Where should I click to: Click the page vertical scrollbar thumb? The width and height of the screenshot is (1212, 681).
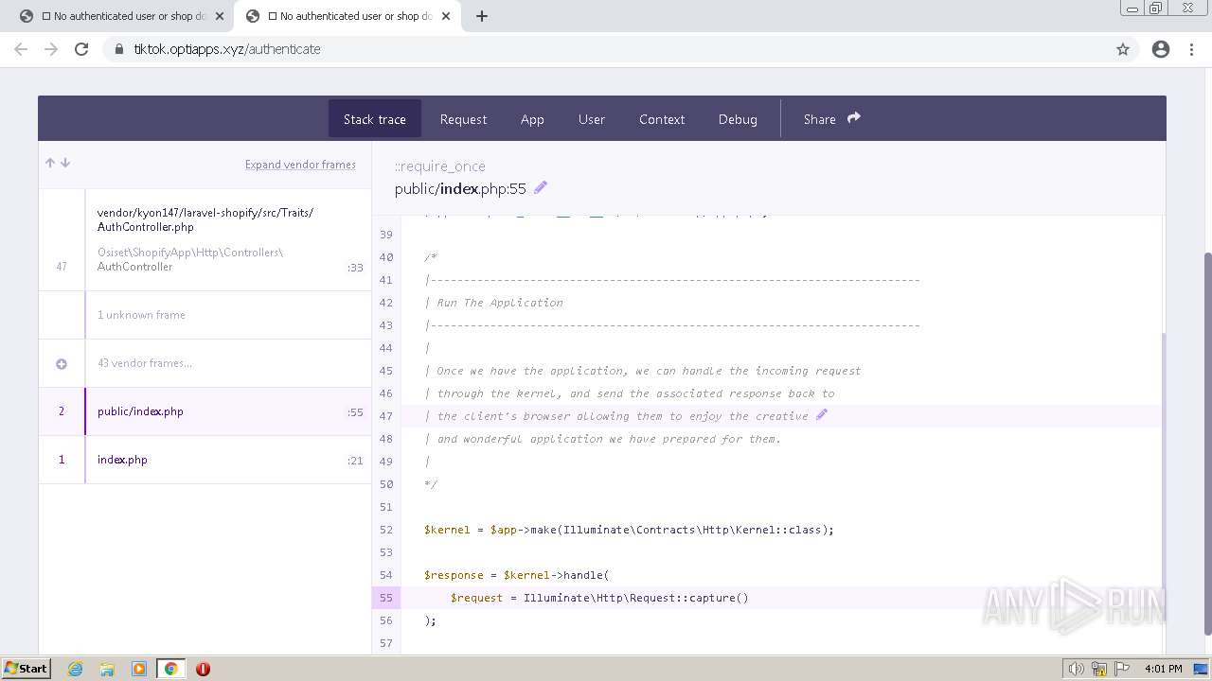click(1206, 443)
